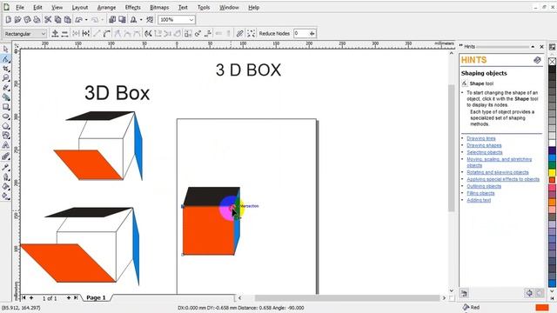Viewport: 557px width, 313px height.
Task: Select the Interactive Blend tool
Action: pyautogui.click(x=6, y=156)
